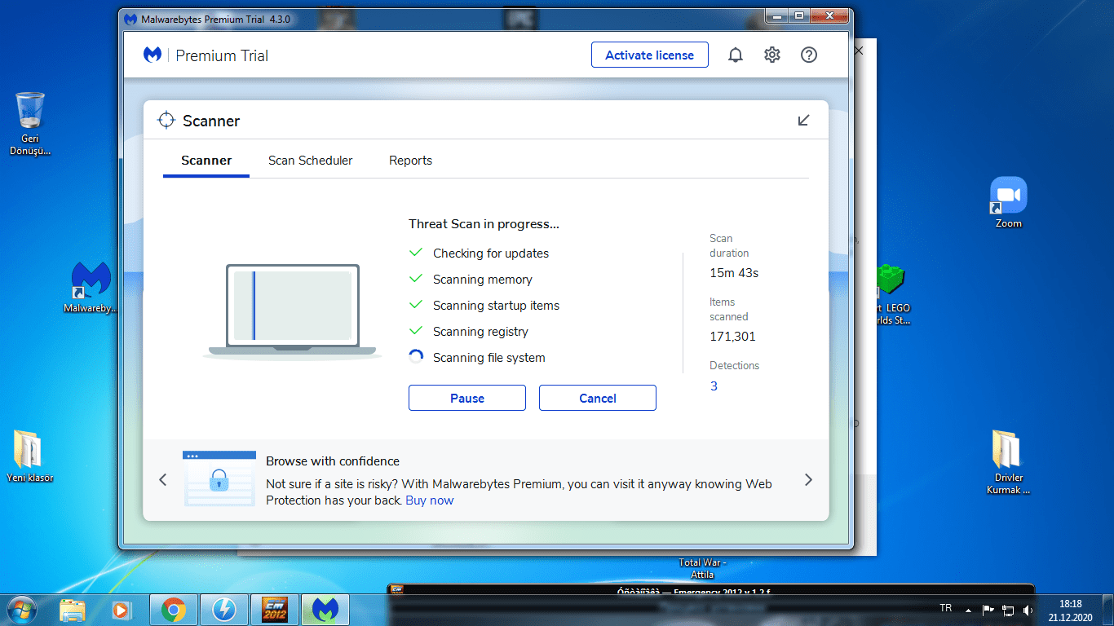
Task: Switch to Google Chrome in the taskbar
Action: tap(173, 610)
